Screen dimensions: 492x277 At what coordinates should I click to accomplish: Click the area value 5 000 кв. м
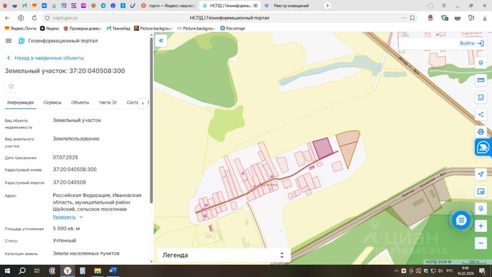click(66, 228)
